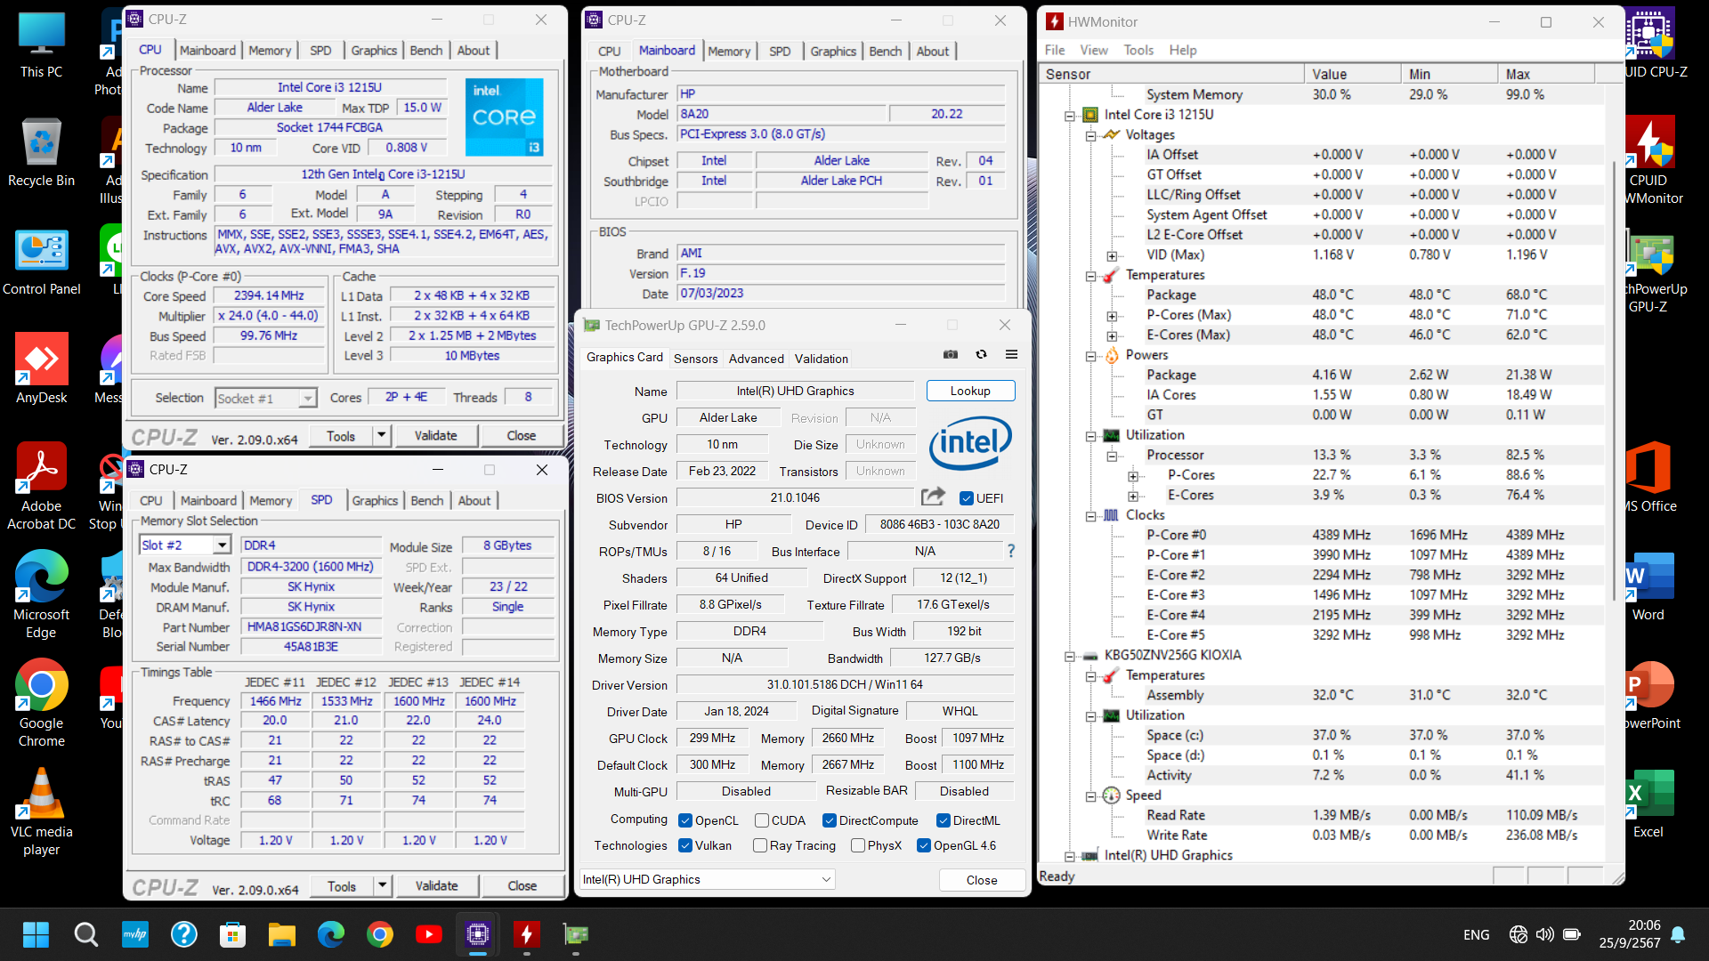
Task: Collapse the KBG50ZNV256G KIOXIA node
Action: 1070,657
